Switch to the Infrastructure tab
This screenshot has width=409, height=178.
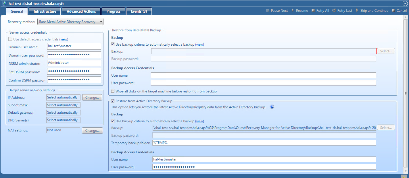pyautogui.click(x=45, y=11)
